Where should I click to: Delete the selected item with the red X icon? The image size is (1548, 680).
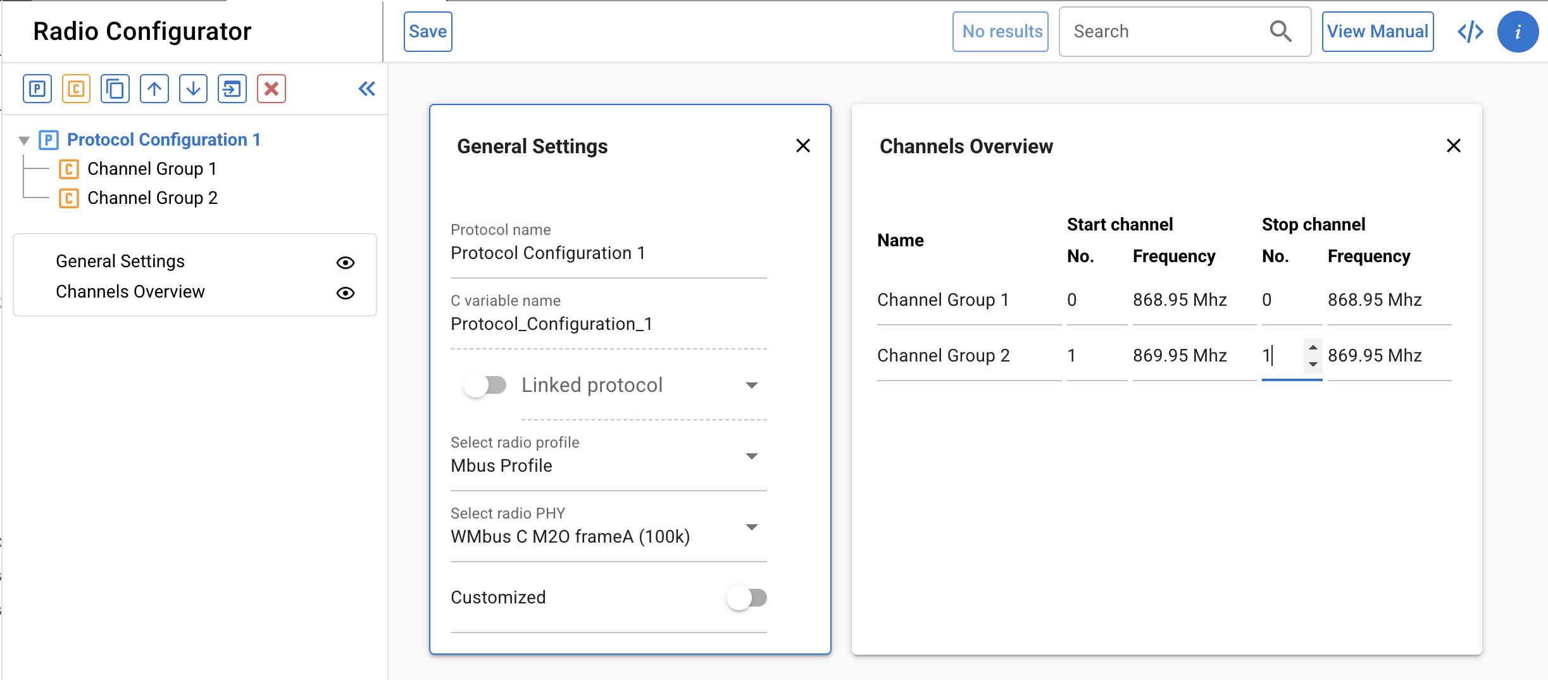point(272,89)
